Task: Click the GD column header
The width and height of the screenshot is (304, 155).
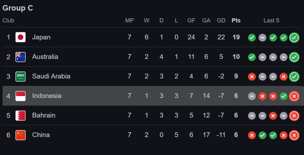Action: 221,20
